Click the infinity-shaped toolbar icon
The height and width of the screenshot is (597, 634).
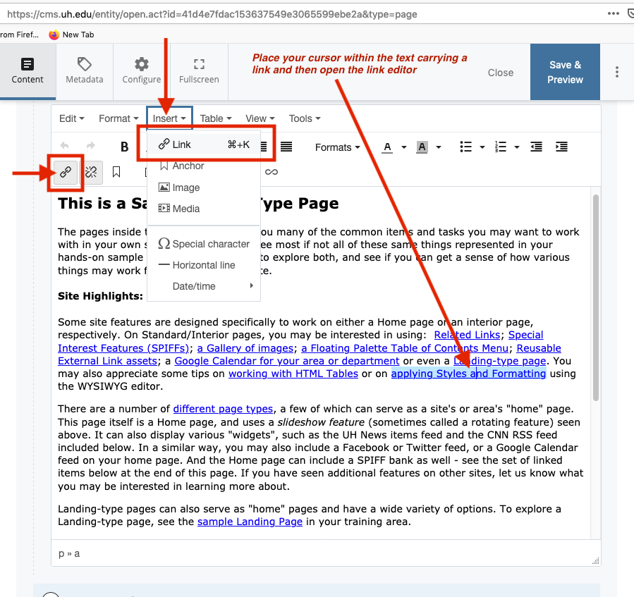click(x=272, y=172)
